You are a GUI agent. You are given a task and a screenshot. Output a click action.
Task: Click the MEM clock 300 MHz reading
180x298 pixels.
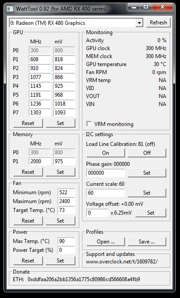pyautogui.click(x=156, y=56)
